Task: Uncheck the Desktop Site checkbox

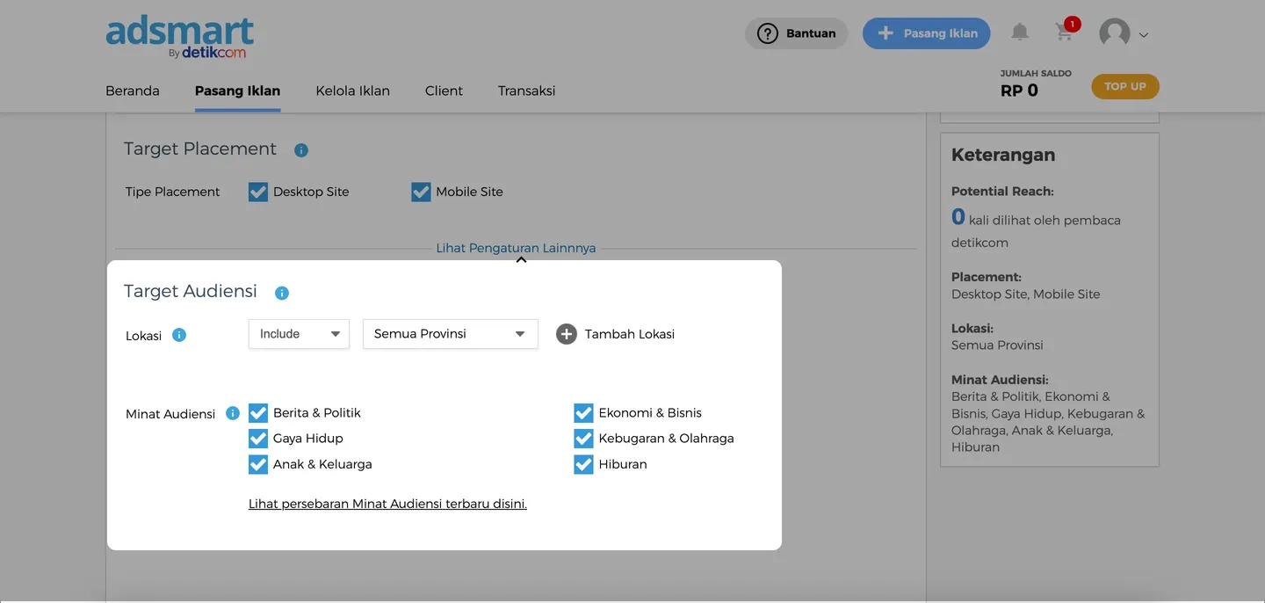Action: (257, 192)
